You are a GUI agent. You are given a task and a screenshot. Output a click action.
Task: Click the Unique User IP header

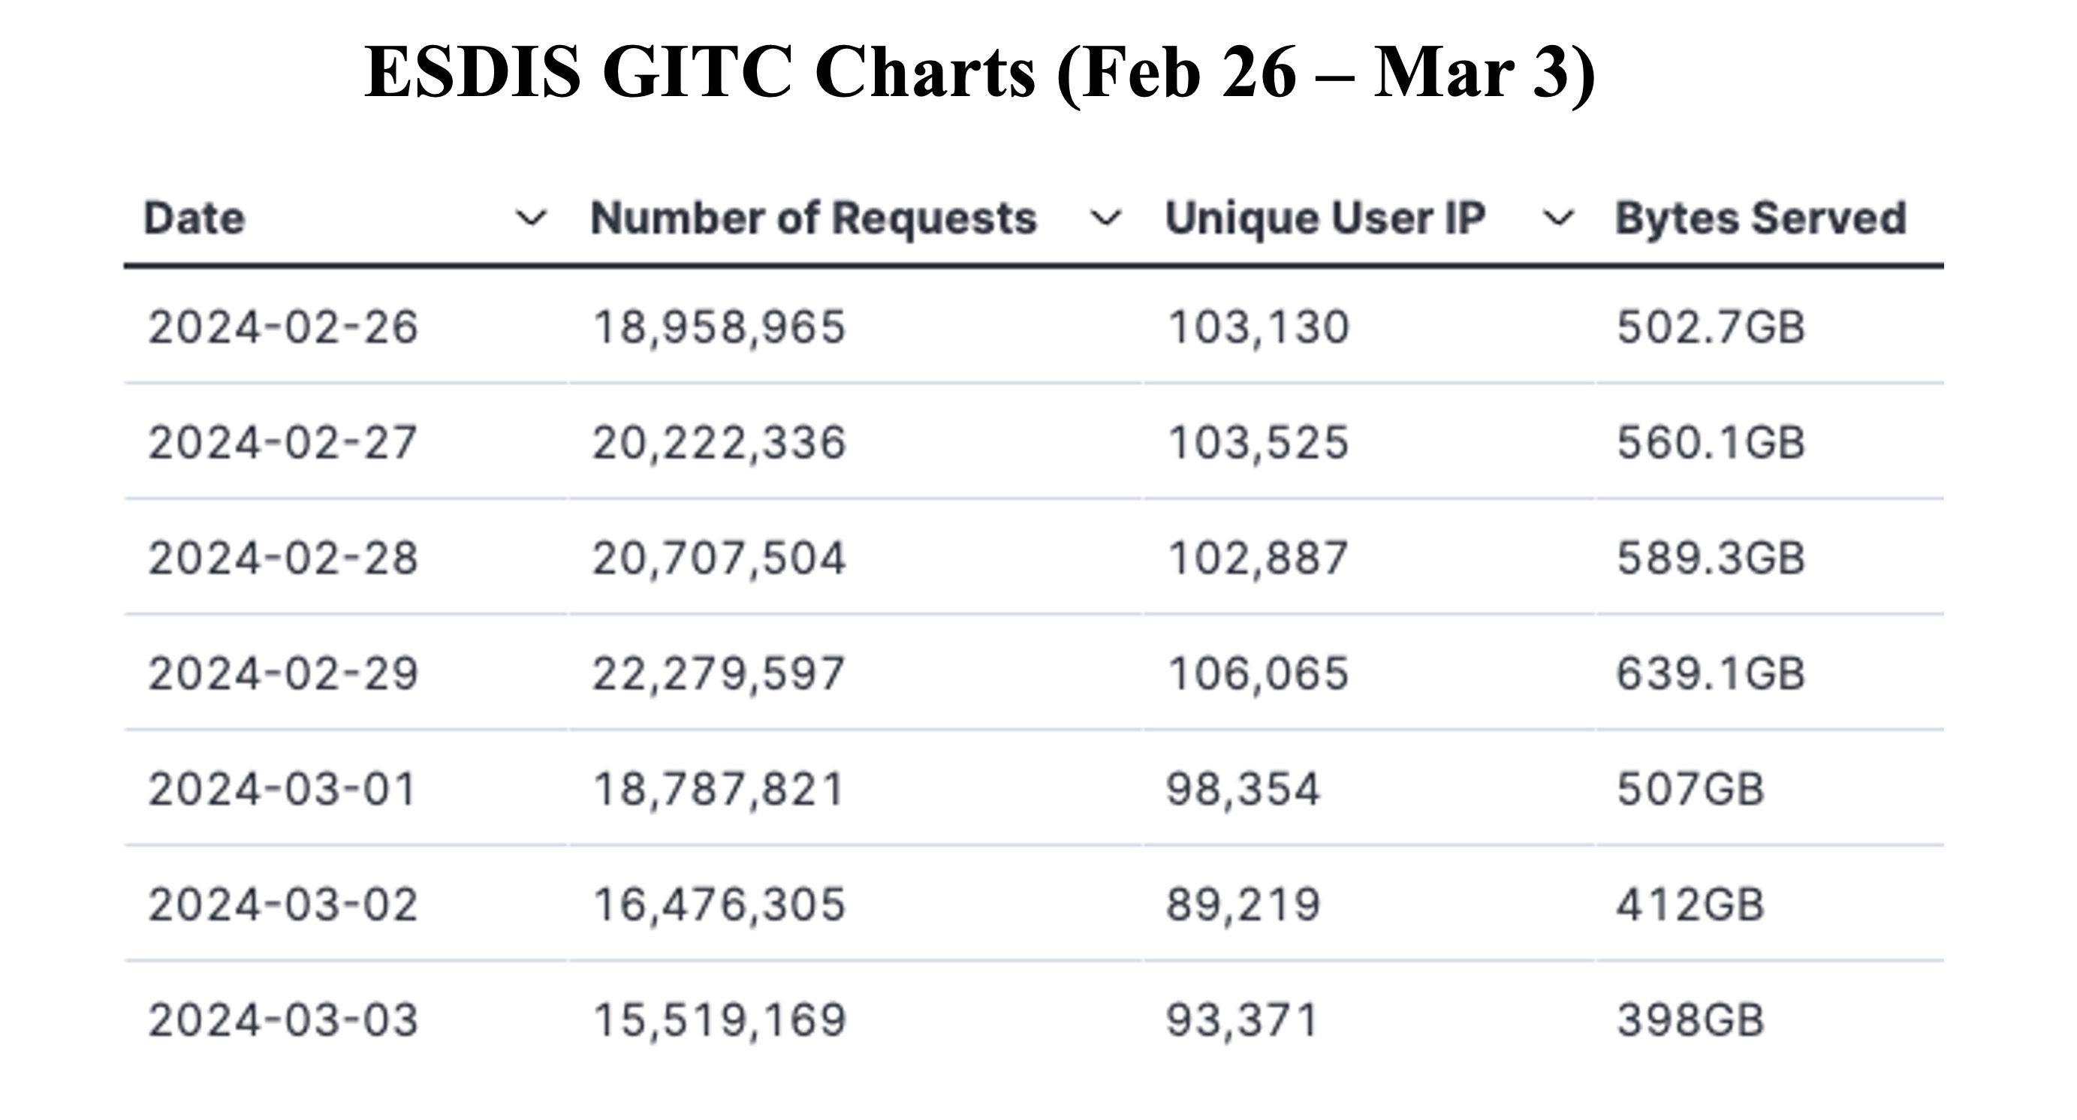pos(1325,219)
